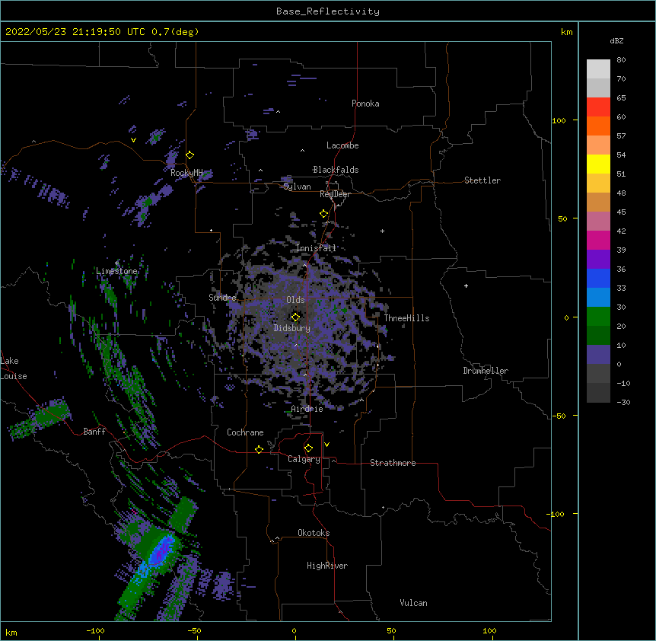Click the Banff town label

click(x=94, y=432)
